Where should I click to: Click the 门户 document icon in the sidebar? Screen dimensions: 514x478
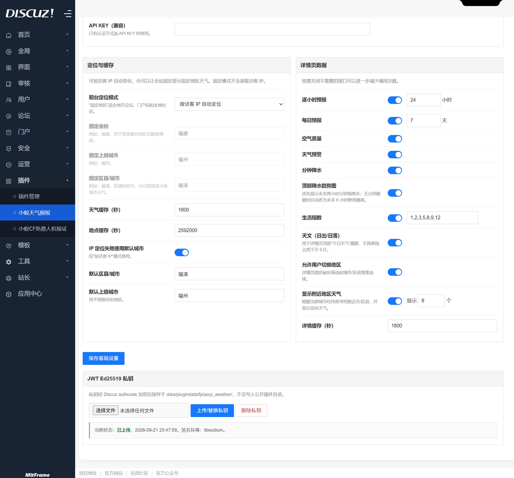pos(9,132)
